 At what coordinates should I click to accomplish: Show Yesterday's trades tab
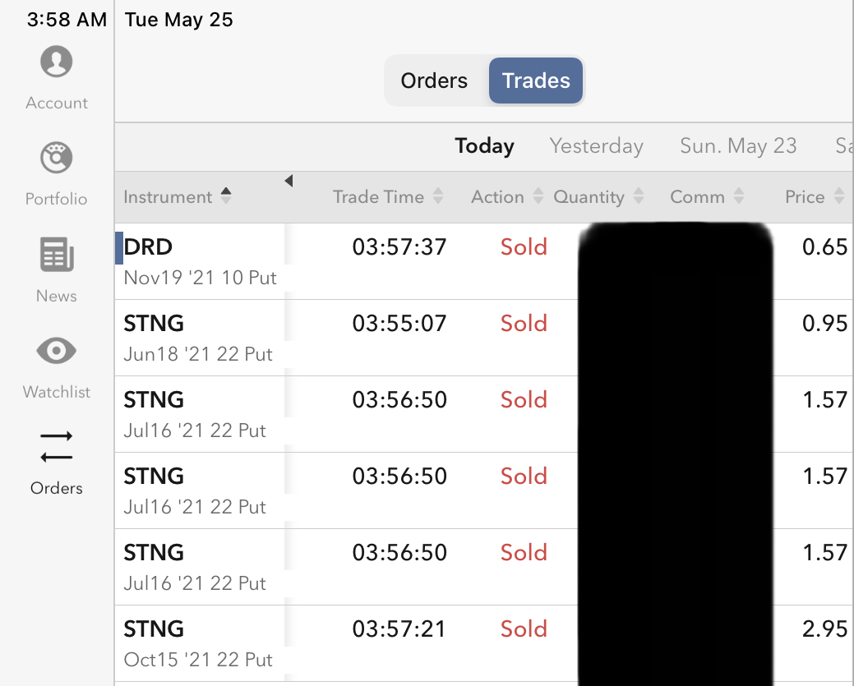596,146
